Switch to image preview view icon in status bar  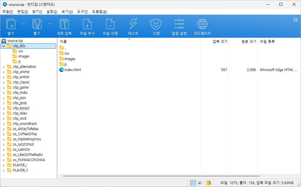[x=200, y=183]
